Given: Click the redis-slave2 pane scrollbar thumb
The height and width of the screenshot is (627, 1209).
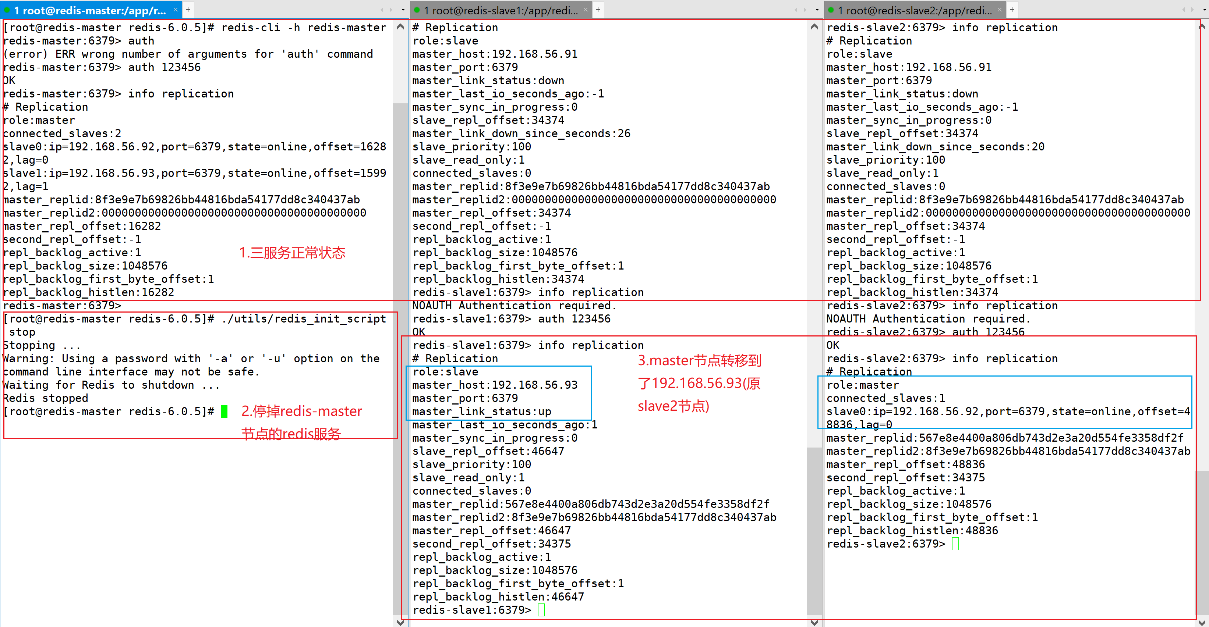Looking at the screenshot, I should [1202, 542].
